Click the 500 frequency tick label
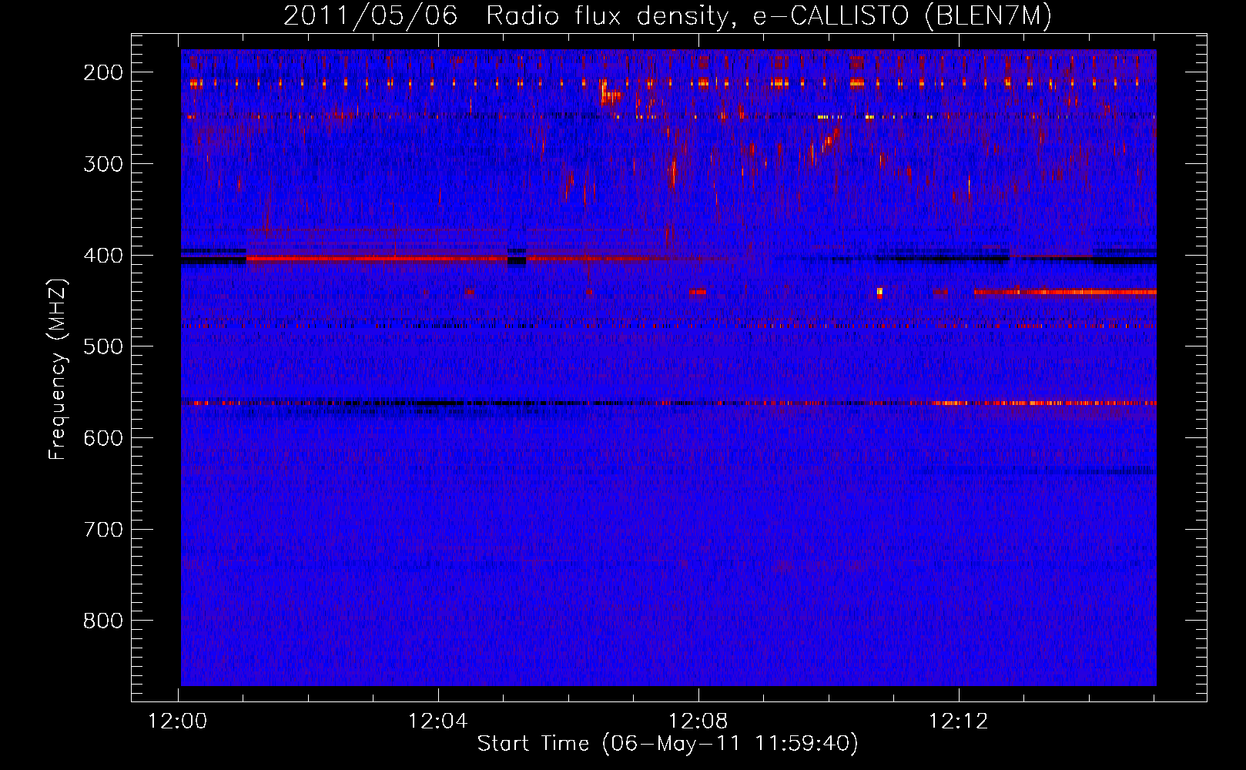 [x=102, y=346]
